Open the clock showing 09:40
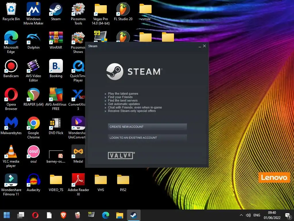The width and height of the screenshot is (294, 221). tap(272, 215)
